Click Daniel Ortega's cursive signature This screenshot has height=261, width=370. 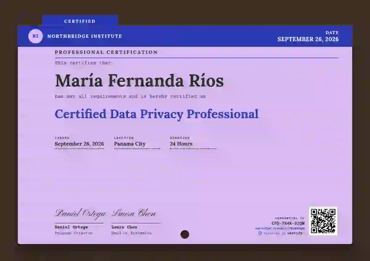coord(80,213)
